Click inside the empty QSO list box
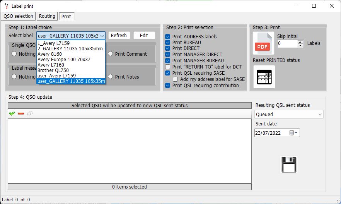The height and width of the screenshot is (204, 341). [130, 151]
